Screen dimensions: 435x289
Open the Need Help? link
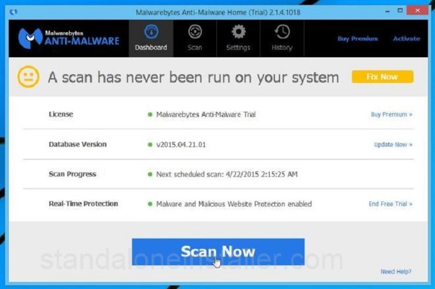(x=396, y=272)
